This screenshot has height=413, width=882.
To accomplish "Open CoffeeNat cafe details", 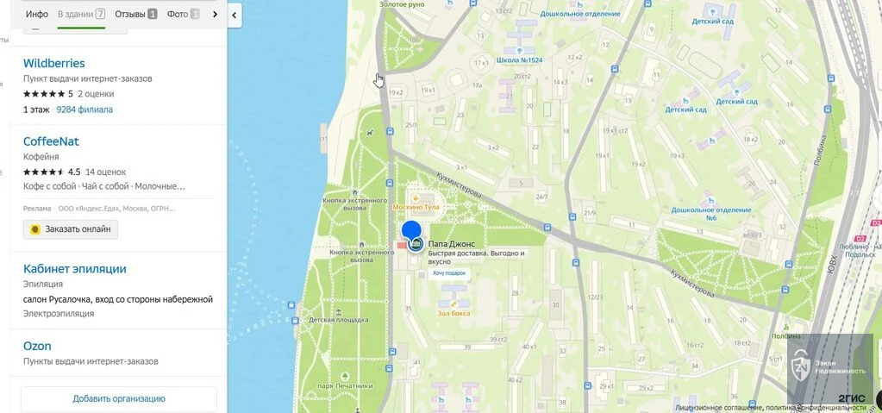I will [x=51, y=141].
